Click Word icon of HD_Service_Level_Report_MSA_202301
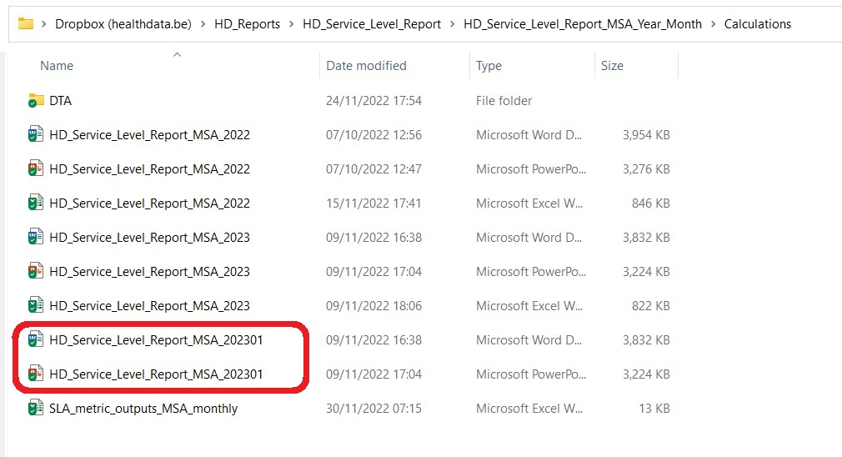 pos(36,339)
